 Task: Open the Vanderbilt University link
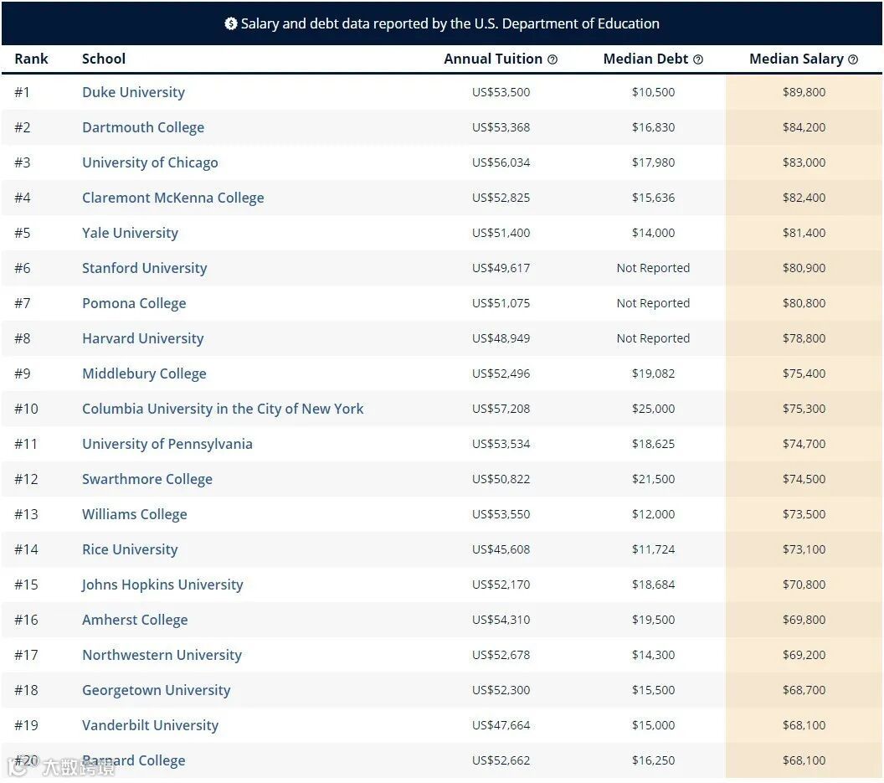150,725
